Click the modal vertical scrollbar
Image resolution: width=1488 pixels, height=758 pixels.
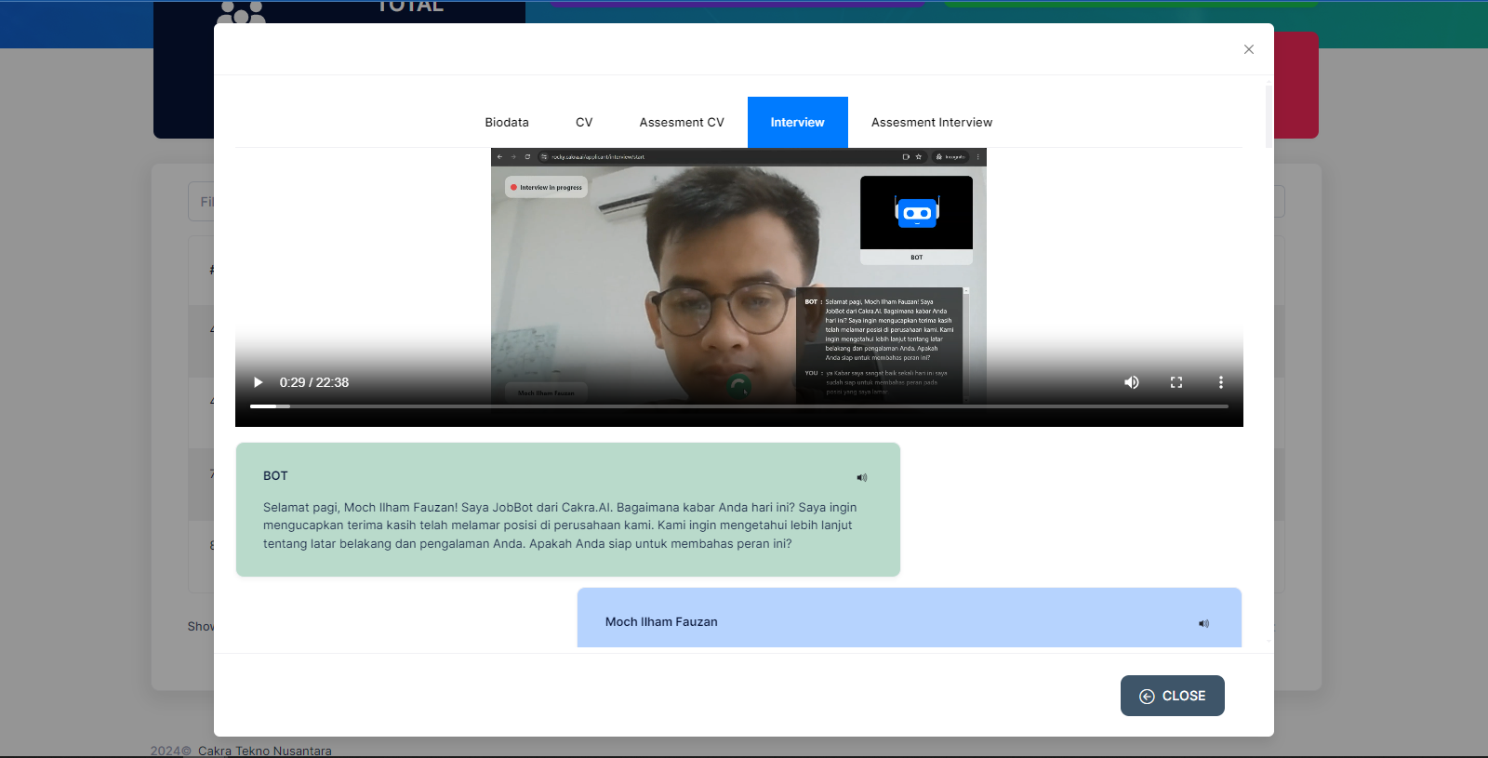pyautogui.click(x=1269, y=116)
